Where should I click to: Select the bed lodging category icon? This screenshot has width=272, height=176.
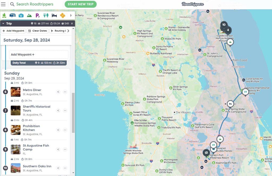click(54, 16)
